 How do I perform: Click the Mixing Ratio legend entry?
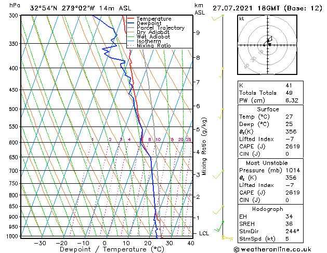click(x=149, y=46)
